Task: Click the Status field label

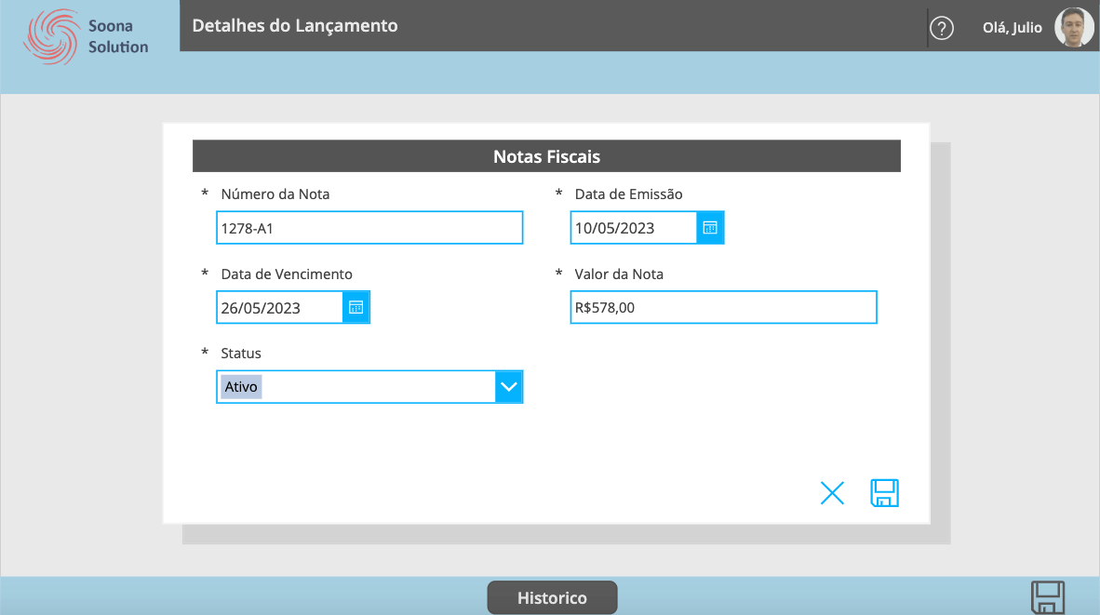Action: click(x=241, y=354)
